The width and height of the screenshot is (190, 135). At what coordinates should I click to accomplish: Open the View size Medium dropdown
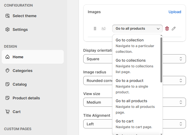click(x=135, y=102)
